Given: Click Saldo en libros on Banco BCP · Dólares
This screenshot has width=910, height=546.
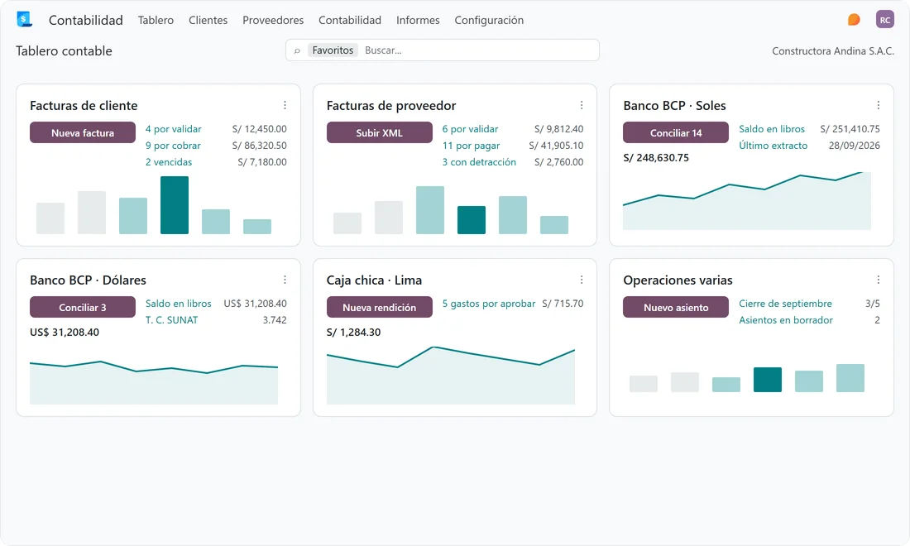Looking at the screenshot, I should point(178,304).
